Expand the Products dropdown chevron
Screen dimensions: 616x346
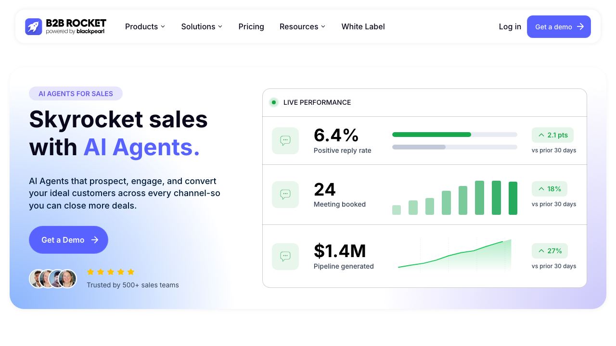(163, 26)
